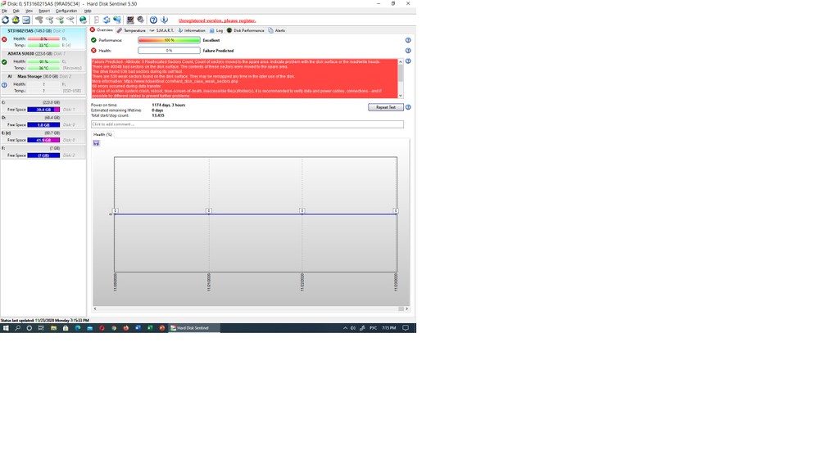This screenshot has height=468, width=839.
Task: Open Windows taskbar search
Action: (x=18, y=328)
